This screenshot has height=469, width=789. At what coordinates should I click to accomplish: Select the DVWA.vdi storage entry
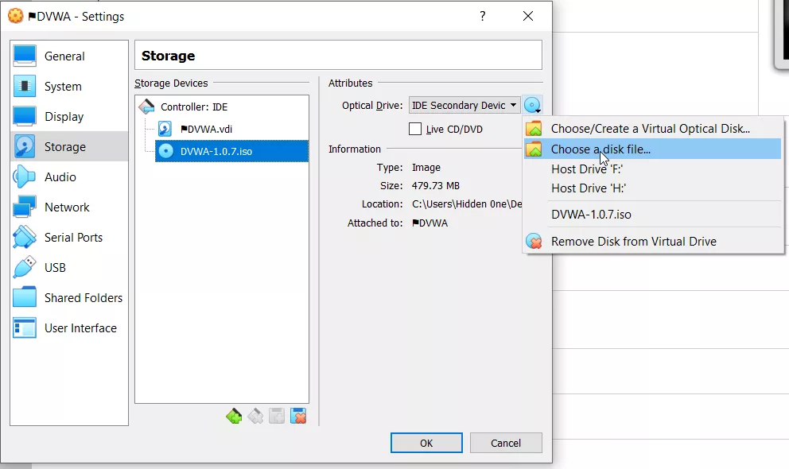point(232,129)
